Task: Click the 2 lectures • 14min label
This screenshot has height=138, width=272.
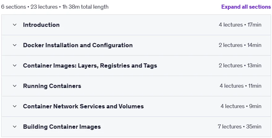Action: coord(240,45)
